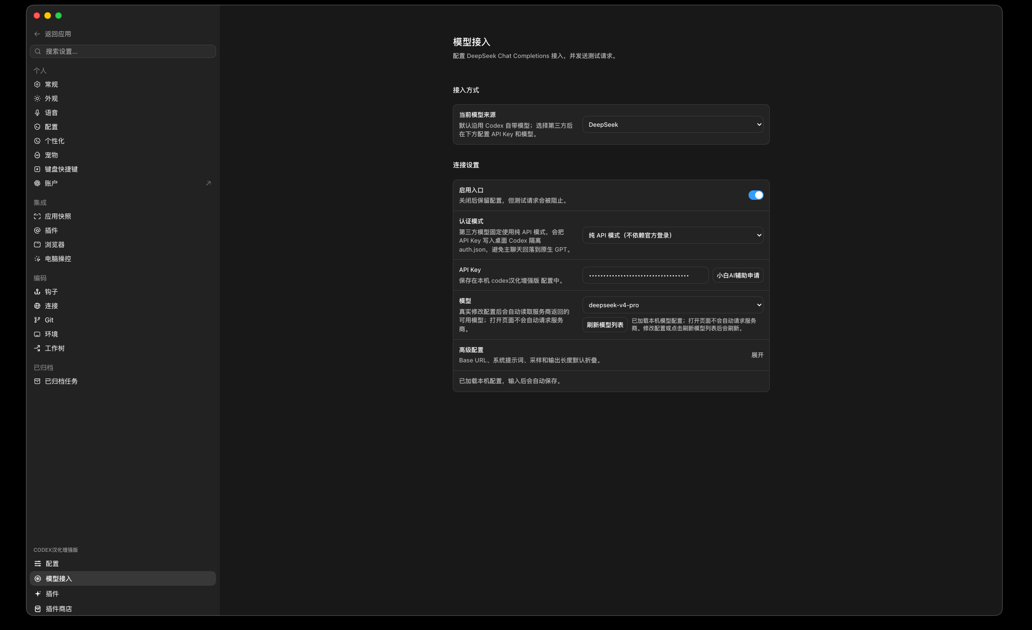Click the worktree icon next to 工作树
The width and height of the screenshot is (1032, 630).
point(37,348)
